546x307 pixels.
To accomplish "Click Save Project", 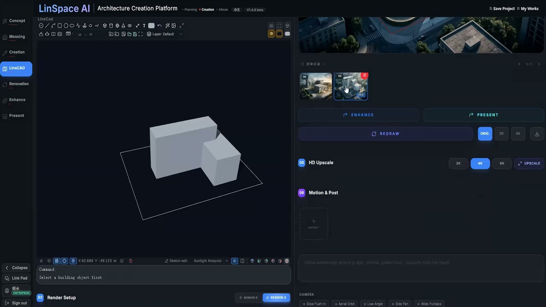I will tap(502, 9).
